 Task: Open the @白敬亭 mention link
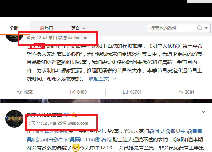pos(53,139)
